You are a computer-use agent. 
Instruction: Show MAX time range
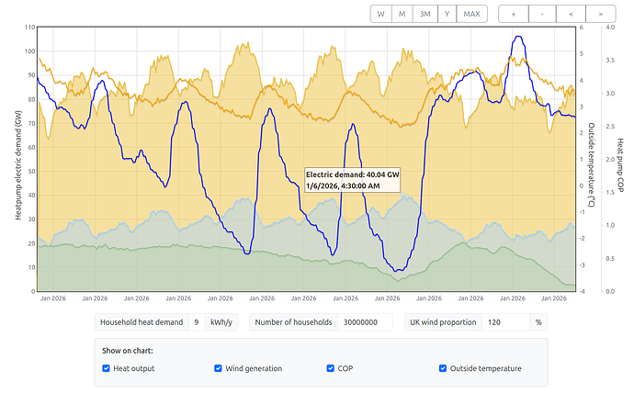point(471,14)
